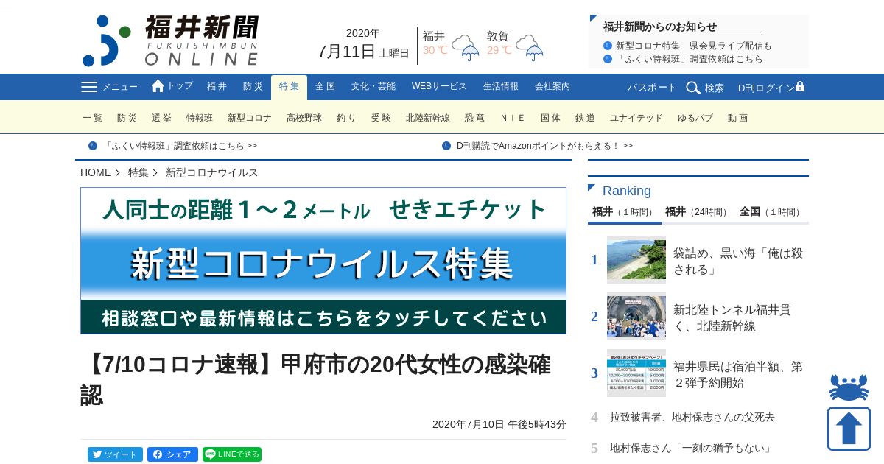
Task: Open 特報班 in the sub-navigation
Action: [200, 118]
